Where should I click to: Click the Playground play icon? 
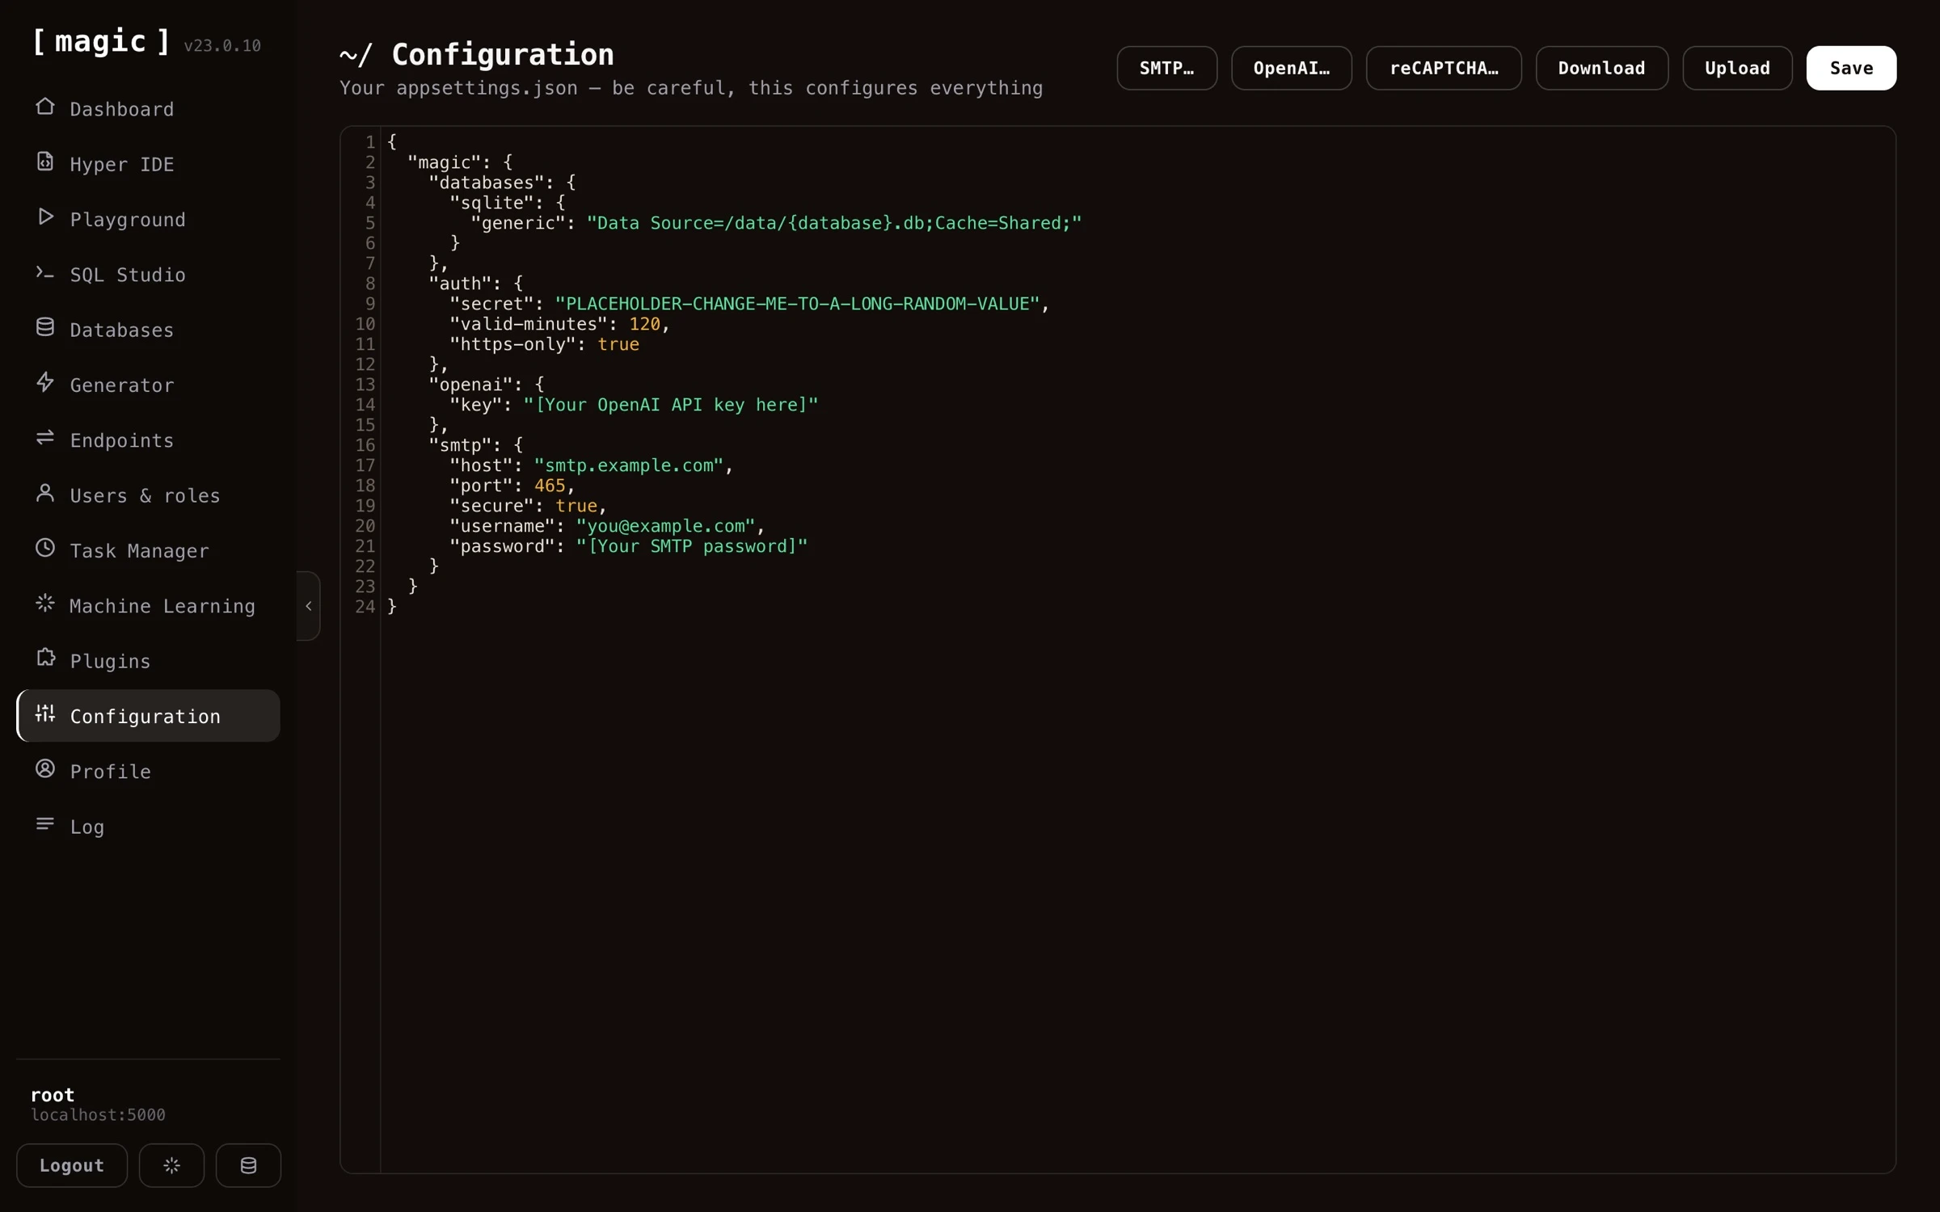coord(45,217)
